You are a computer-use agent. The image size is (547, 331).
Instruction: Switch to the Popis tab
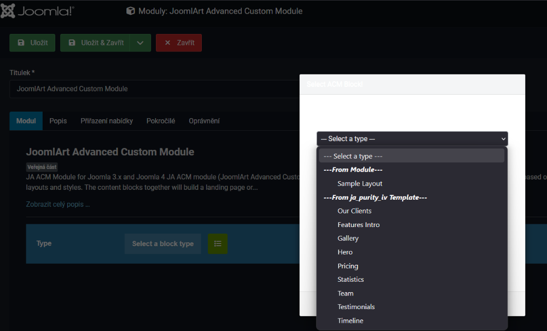[x=58, y=121]
